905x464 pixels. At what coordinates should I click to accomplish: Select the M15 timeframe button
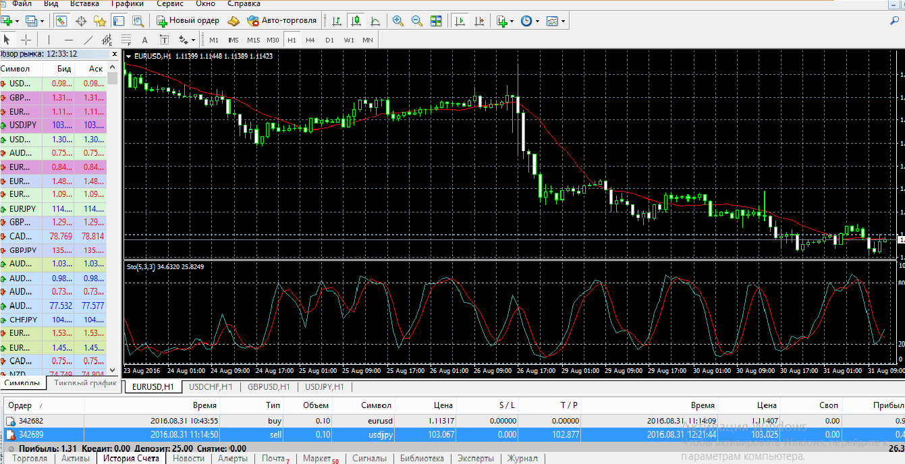253,40
